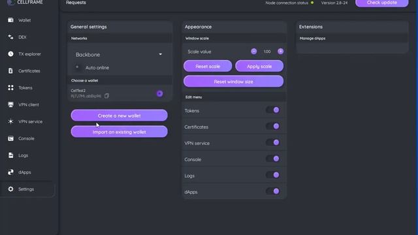418x235 pixels.
Task: Click the Extensions heading
Action: coord(311,27)
